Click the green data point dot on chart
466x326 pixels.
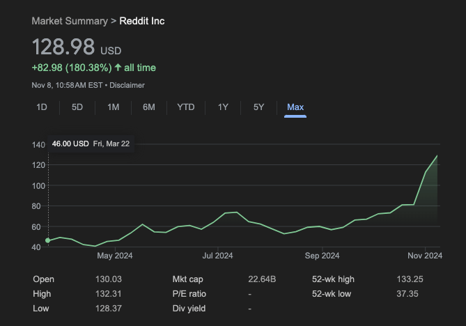(47, 241)
